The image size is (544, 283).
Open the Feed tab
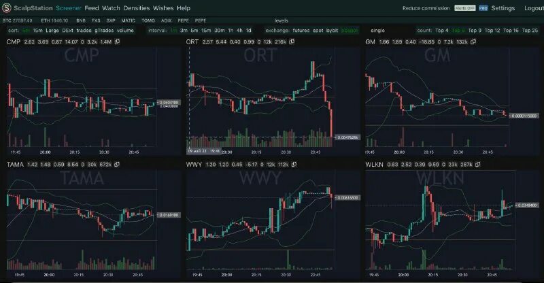[x=92, y=8]
